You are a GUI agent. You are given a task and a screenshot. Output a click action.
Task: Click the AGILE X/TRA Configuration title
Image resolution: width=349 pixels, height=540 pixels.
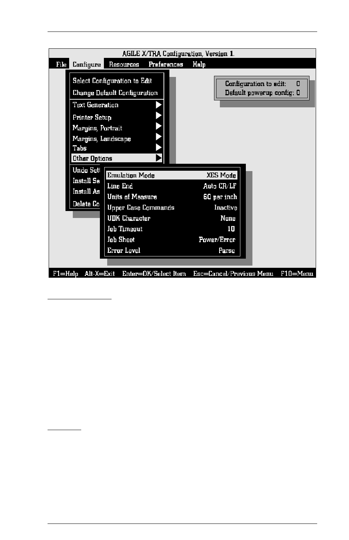click(x=178, y=54)
